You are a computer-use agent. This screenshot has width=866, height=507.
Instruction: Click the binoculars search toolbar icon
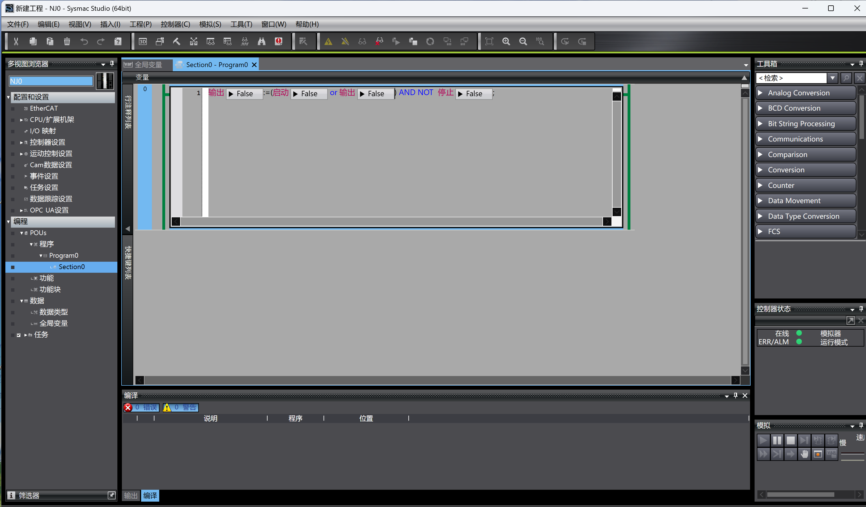[x=262, y=42]
